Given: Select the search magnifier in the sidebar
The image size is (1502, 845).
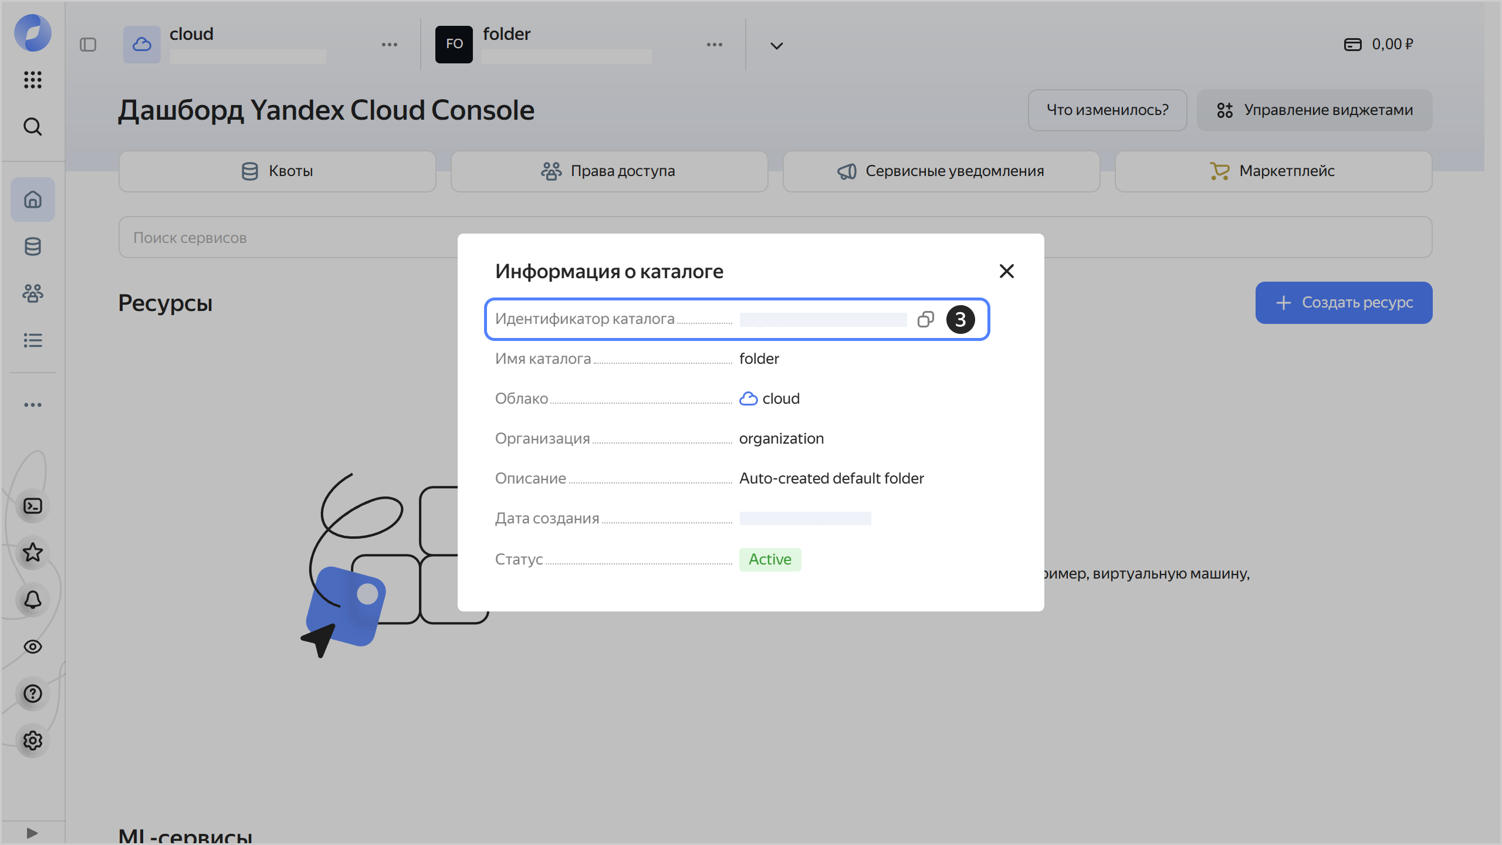Looking at the screenshot, I should tap(33, 127).
